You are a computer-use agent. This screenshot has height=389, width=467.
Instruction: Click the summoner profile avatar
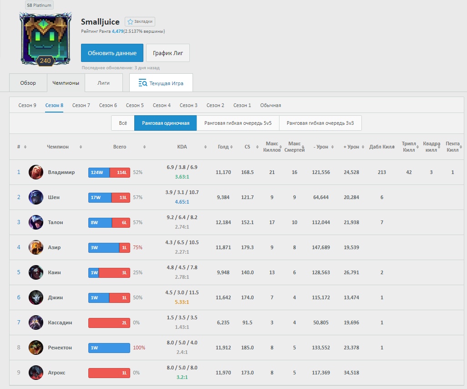tap(45, 38)
